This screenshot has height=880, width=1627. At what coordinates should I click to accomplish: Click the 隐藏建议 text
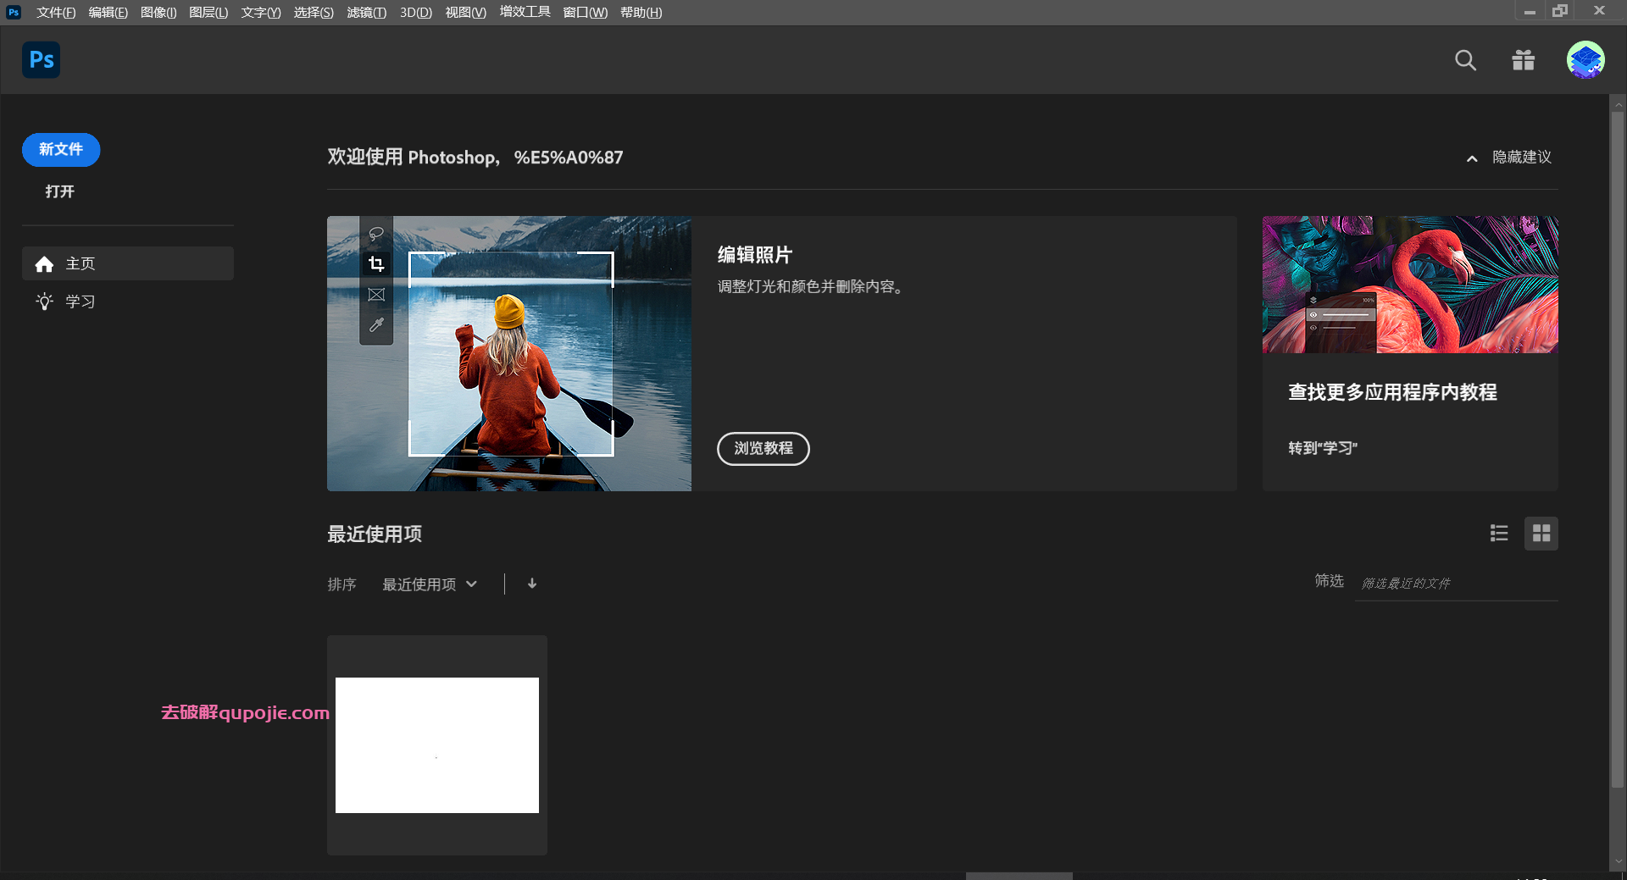point(1522,158)
